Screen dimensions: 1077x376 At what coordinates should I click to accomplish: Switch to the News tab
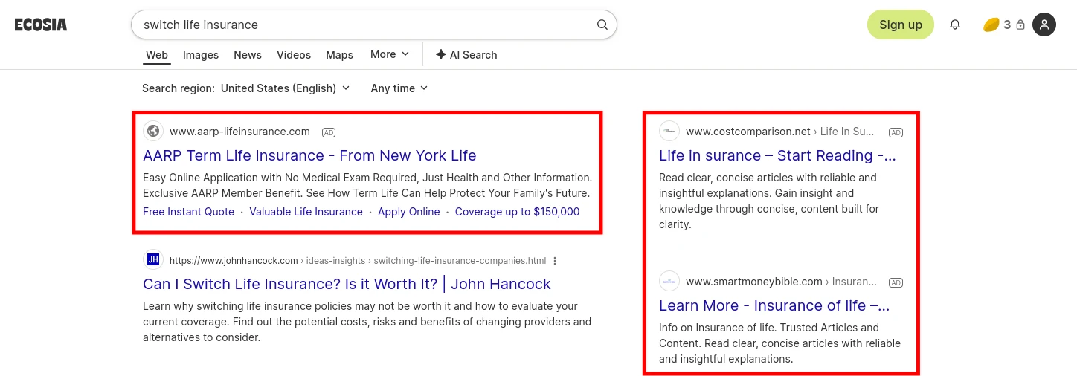(248, 55)
